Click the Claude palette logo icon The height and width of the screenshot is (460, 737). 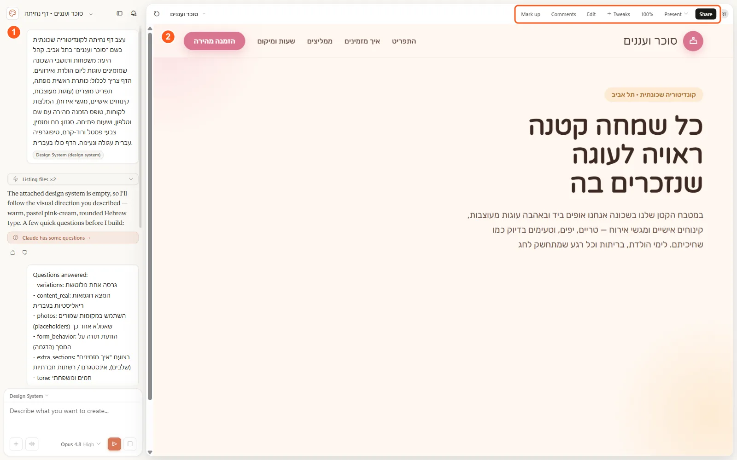[x=12, y=13]
